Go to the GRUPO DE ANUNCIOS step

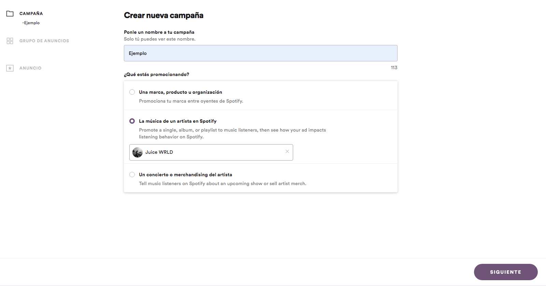(x=44, y=41)
